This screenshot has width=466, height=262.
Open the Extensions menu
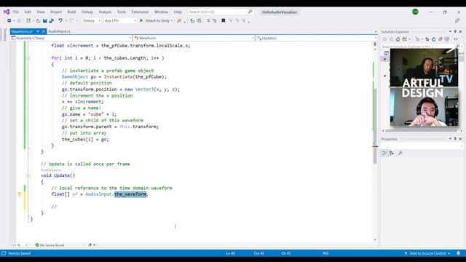coord(140,12)
